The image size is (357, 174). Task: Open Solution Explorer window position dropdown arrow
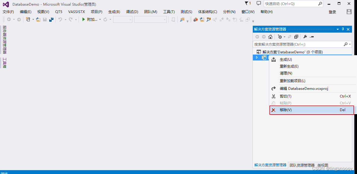(x=338, y=29)
